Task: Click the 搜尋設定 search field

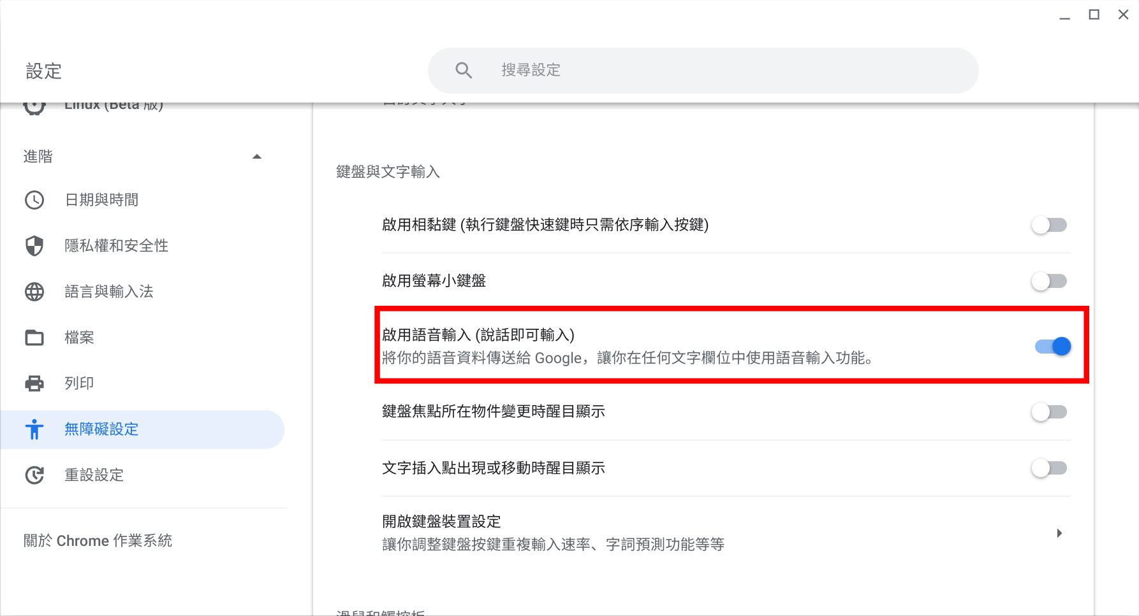Action: [702, 70]
